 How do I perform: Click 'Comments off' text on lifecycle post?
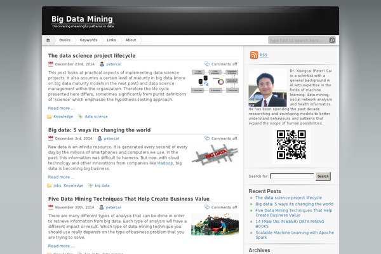click(x=224, y=64)
